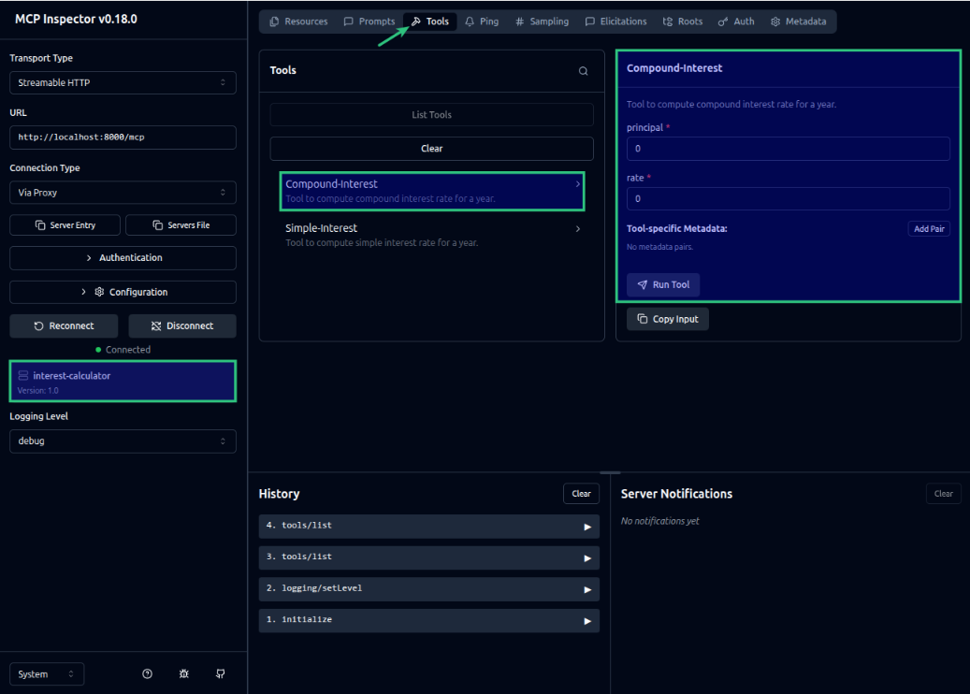This screenshot has height=694, width=970.
Task: Click Add Pair for tool metadata
Action: pos(928,228)
